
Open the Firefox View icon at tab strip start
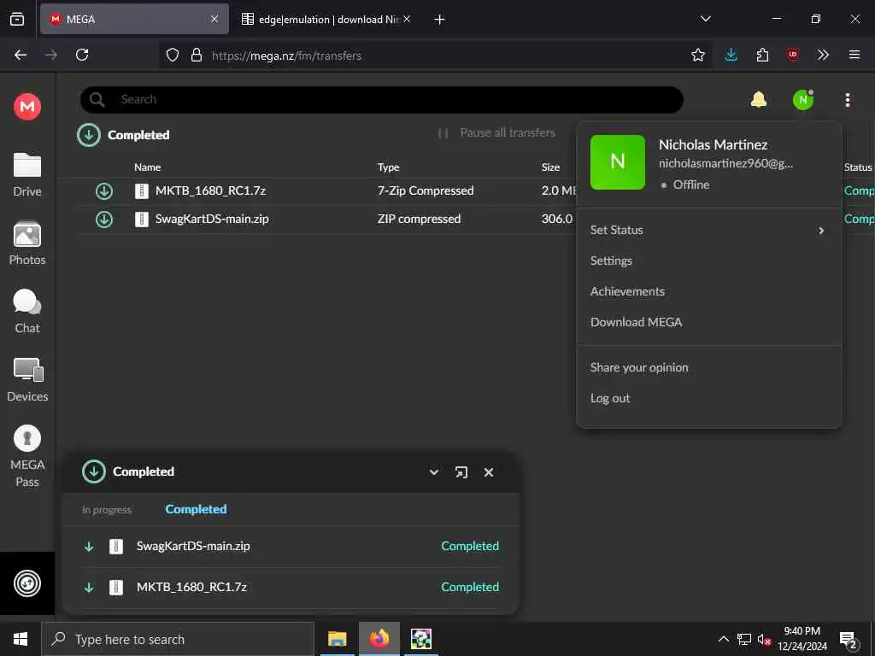pyautogui.click(x=17, y=19)
